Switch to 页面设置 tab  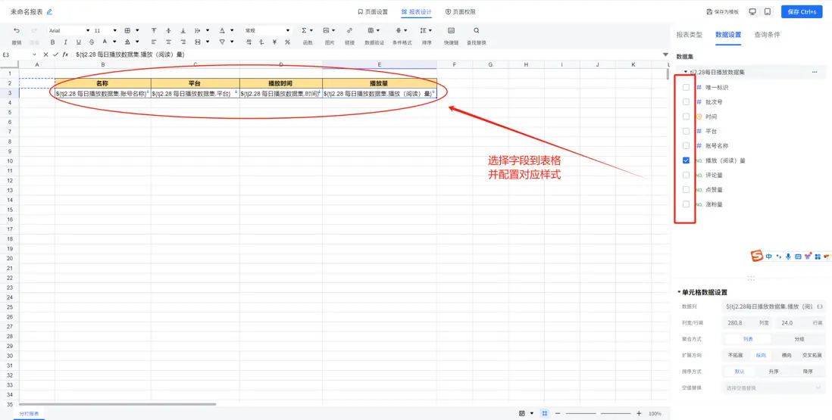click(373, 11)
